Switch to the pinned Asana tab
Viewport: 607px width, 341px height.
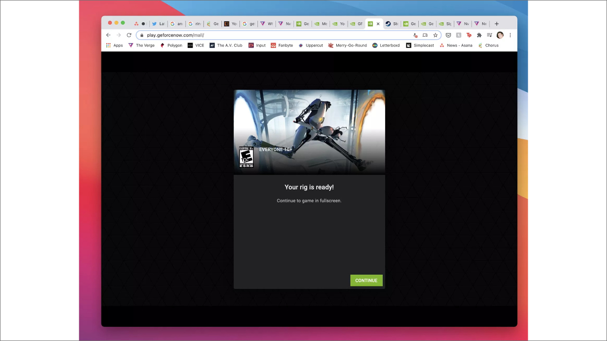tap(139, 24)
